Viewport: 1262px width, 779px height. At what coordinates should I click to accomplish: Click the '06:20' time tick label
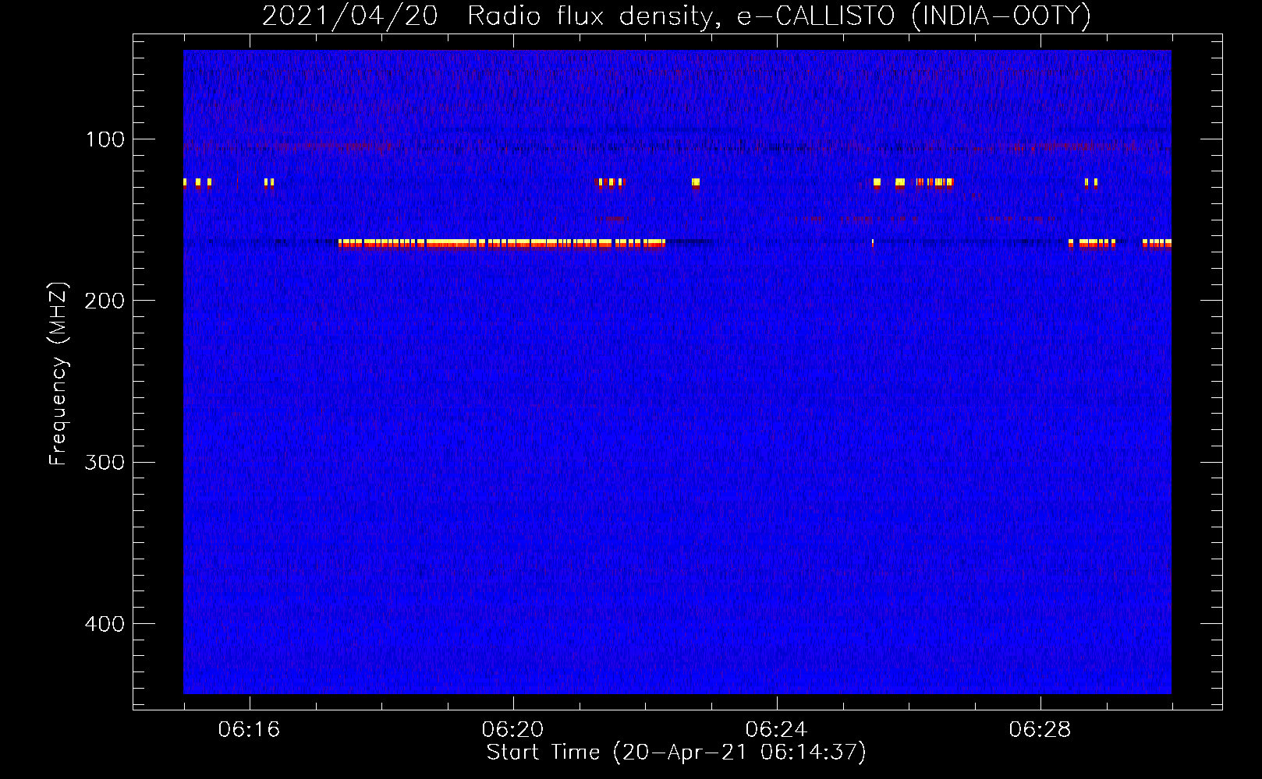513,730
